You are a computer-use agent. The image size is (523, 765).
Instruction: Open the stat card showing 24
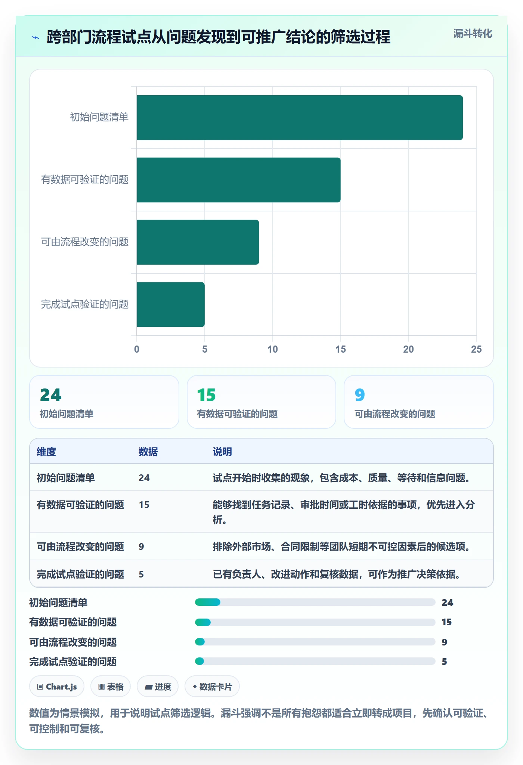point(104,402)
